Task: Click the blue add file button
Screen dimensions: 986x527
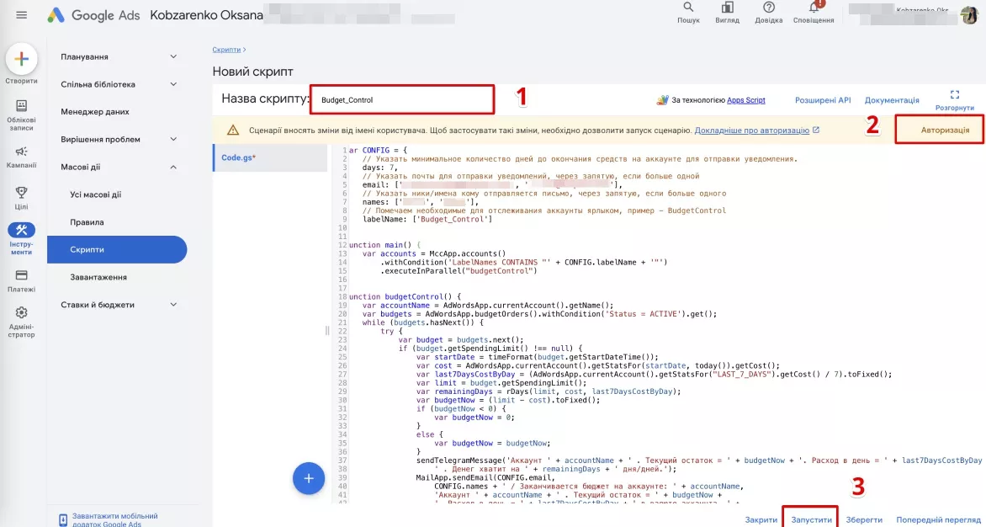Action: point(309,478)
